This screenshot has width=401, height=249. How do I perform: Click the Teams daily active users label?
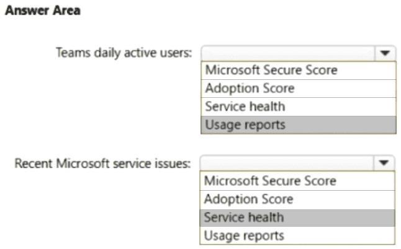click(124, 53)
